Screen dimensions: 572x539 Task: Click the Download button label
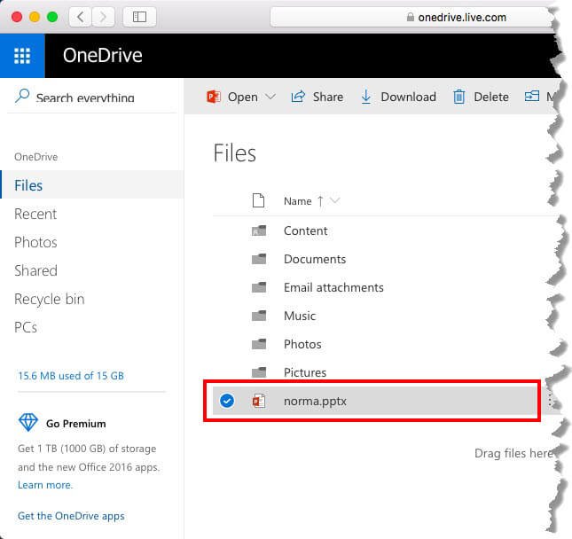coord(408,97)
